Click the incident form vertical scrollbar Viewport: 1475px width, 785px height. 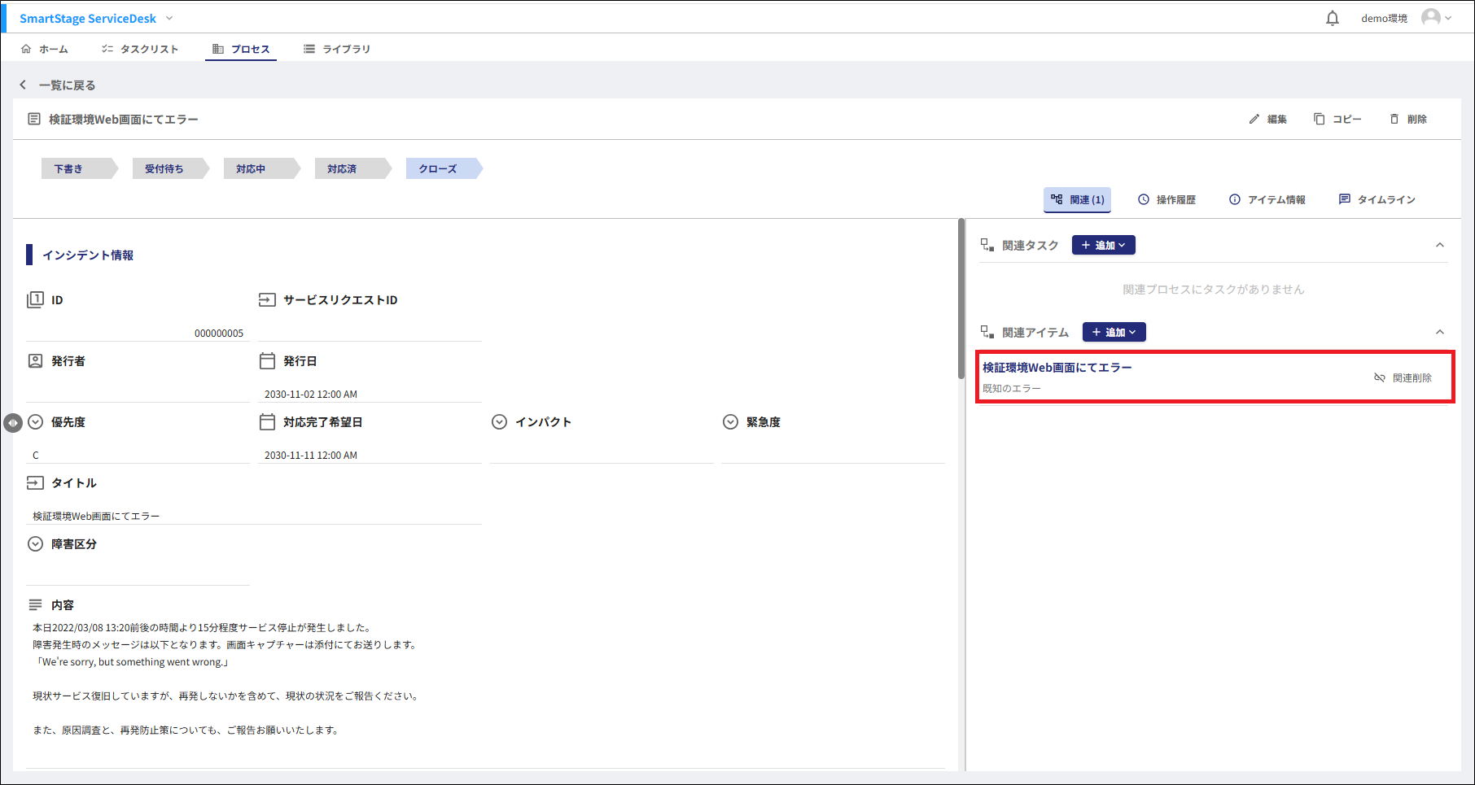point(961,299)
